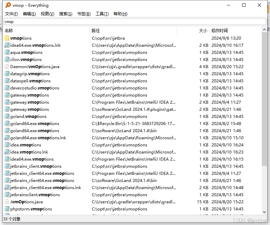This screenshot has height=225, width=270.
Task: Click the 15 KB size of JvmOptions.java
Action: [203, 202]
